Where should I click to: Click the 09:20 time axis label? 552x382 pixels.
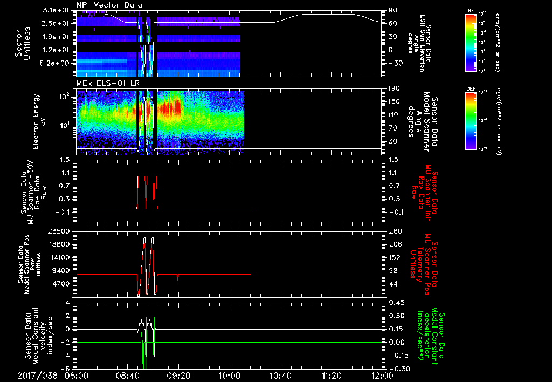coord(178,376)
